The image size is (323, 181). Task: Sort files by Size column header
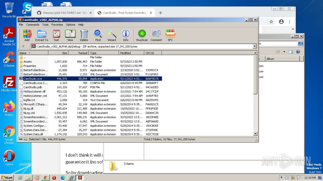click(58, 53)
